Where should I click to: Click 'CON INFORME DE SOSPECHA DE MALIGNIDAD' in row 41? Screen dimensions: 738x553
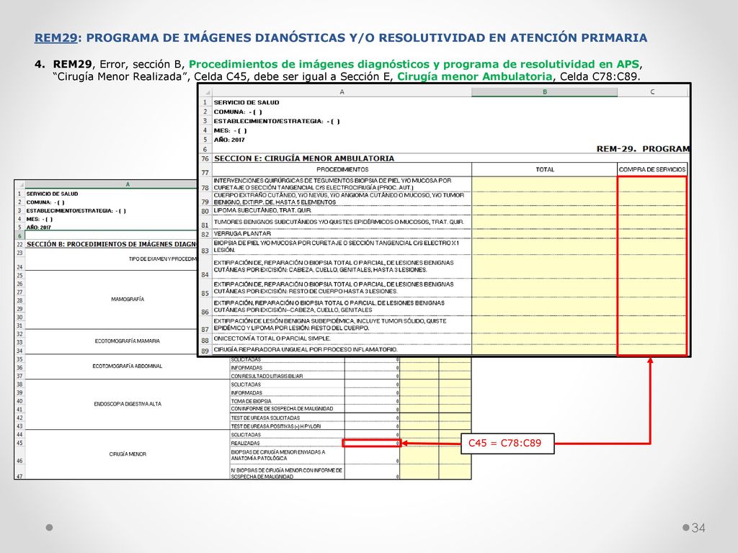[287, 409]
